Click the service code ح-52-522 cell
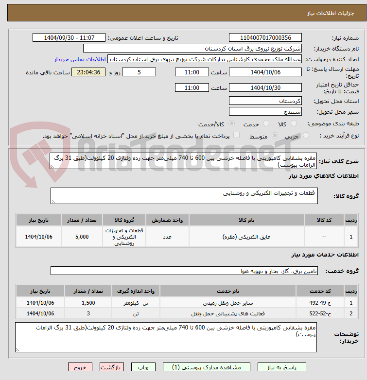 coord(320,313)
